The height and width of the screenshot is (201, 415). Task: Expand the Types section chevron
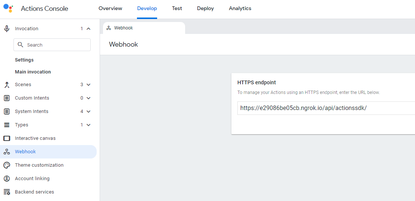click(89, 125)
